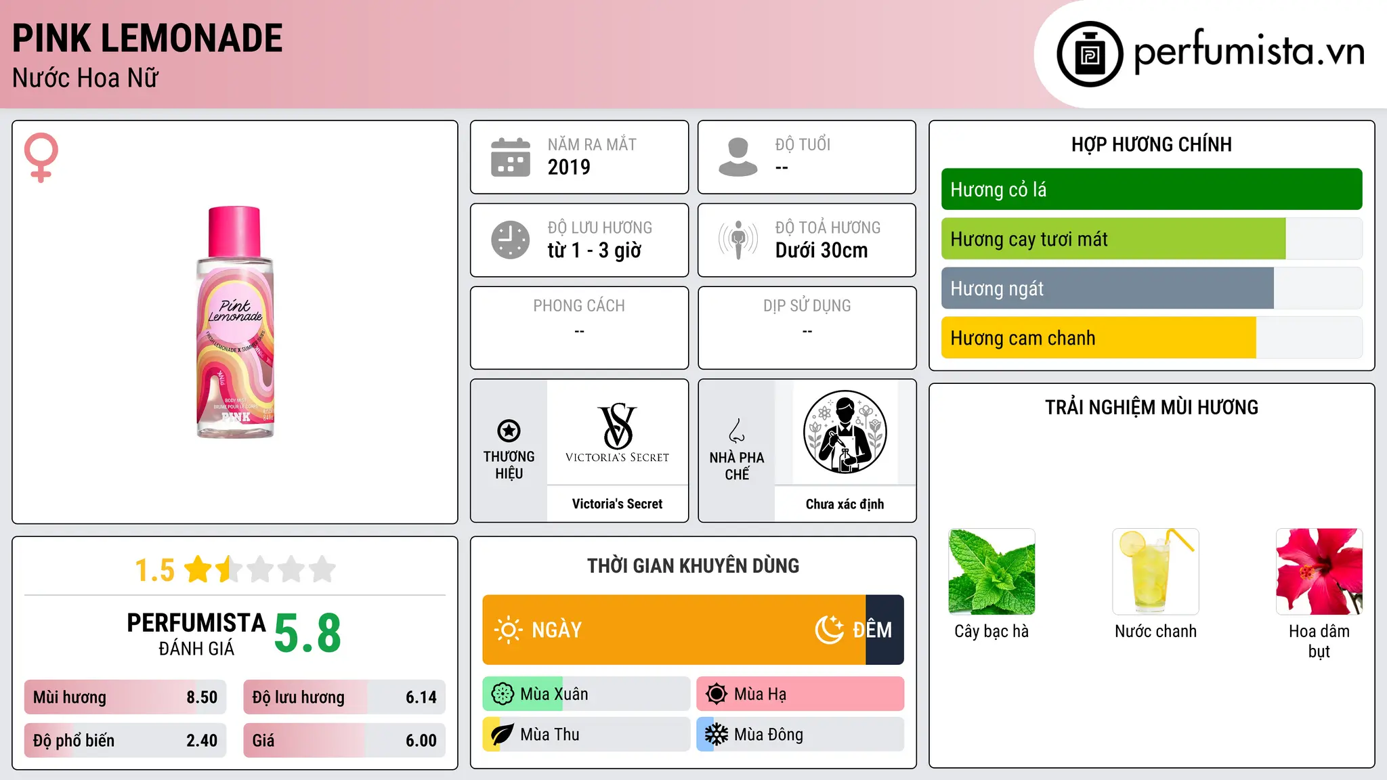
Task: Click the sun icon beside Ngày
Action: (508, 630)
